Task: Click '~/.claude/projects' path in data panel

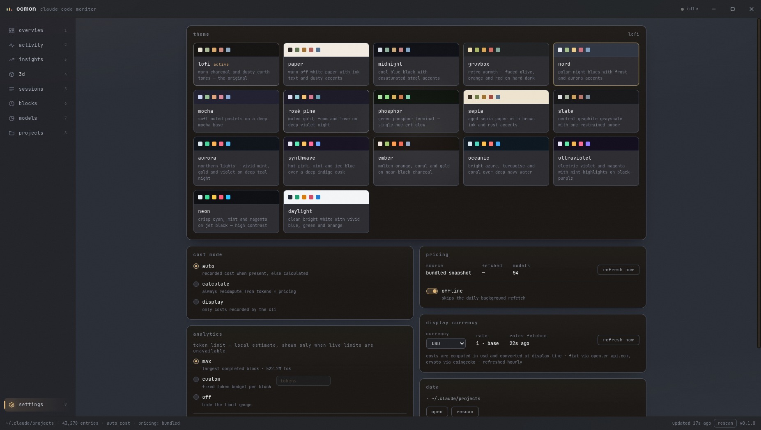Action: coord(455,398)
